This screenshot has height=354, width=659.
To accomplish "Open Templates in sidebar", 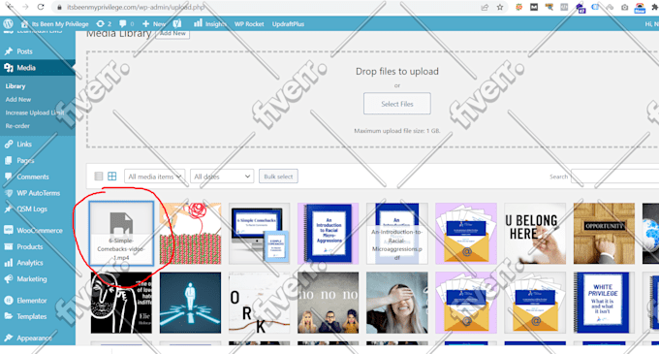I will coord(32,316).
